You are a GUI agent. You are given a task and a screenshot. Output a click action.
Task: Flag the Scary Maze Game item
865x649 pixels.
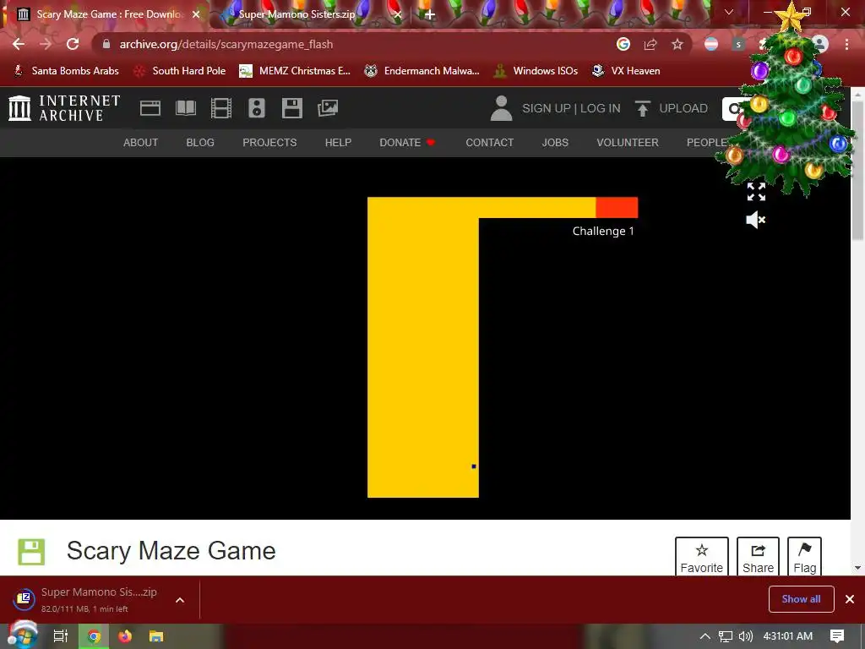pos(804,558)
